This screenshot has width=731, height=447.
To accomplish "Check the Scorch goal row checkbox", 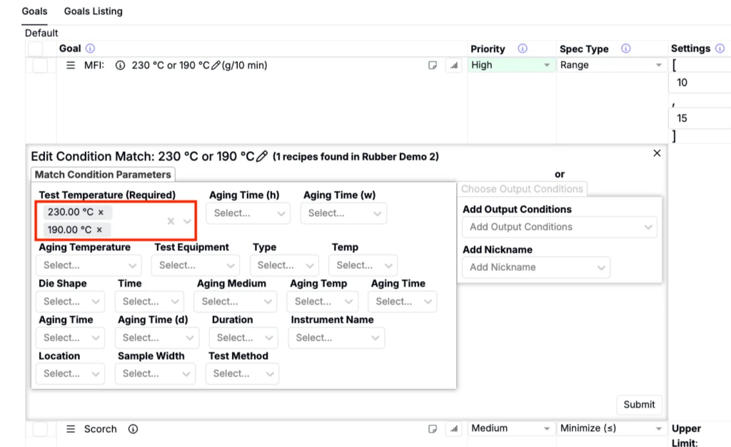I will click(x=40, y=429).
